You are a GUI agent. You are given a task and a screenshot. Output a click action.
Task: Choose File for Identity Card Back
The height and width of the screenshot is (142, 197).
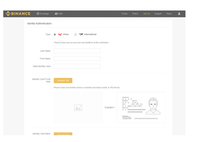click(63, 134)
